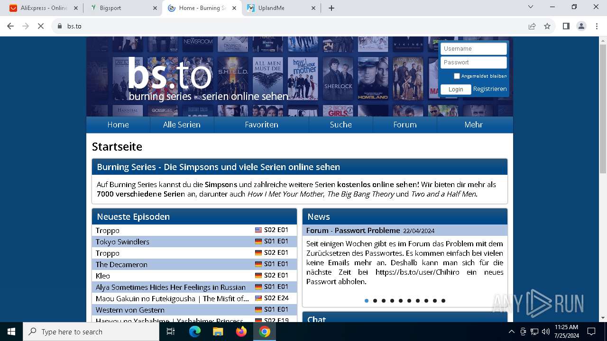Image resolution: width=607 pixels, height=341 pixels.
Task: Share this page icon
Action: (x=532, y=26)
